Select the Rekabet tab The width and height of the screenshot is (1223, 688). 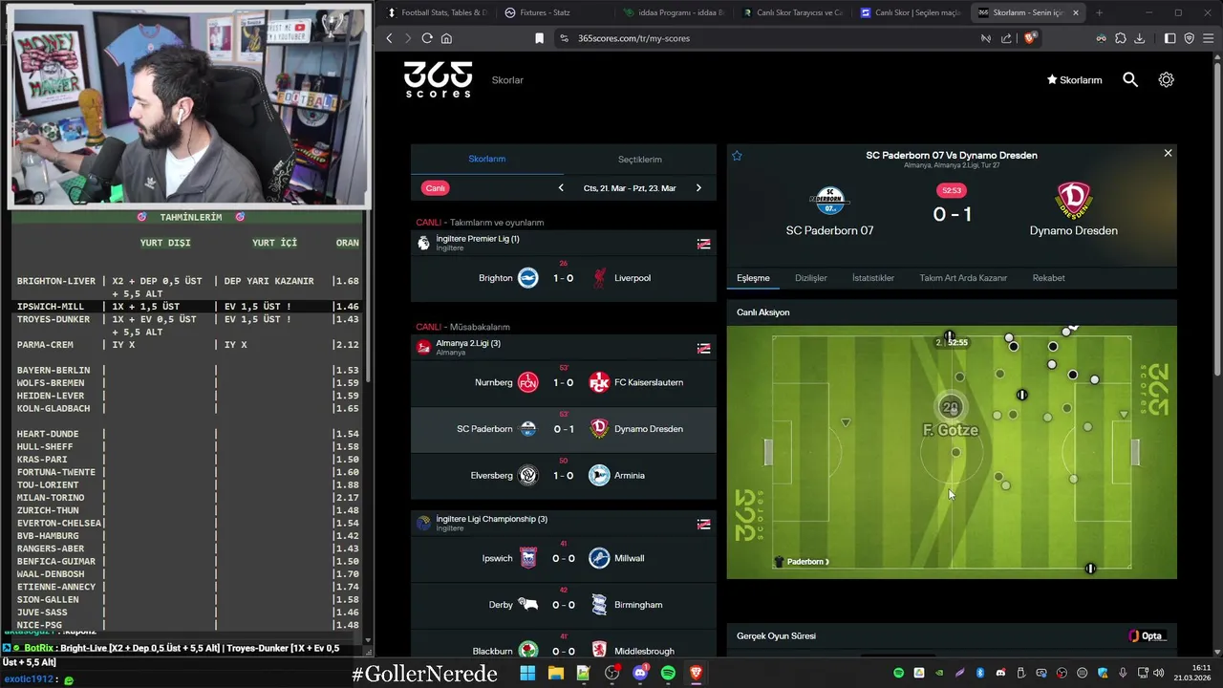coord(1048,278)
